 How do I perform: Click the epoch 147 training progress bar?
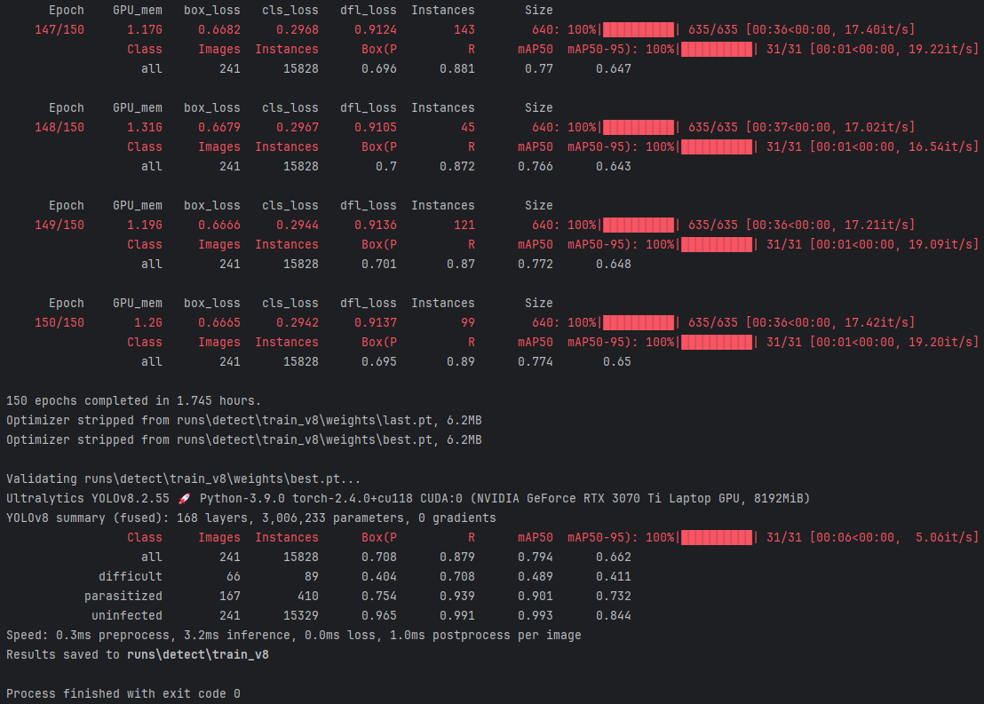click(x=639, y=29)
